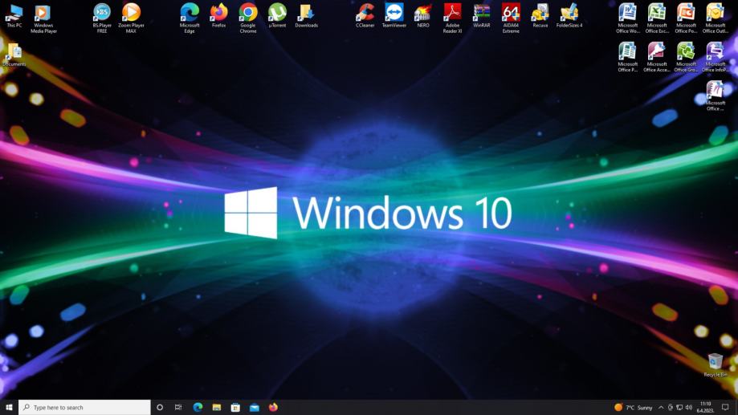Open File Explorer from the taskbar
Image resolution: width=738 pixels, height=415 pixels.
coord(217,408)
